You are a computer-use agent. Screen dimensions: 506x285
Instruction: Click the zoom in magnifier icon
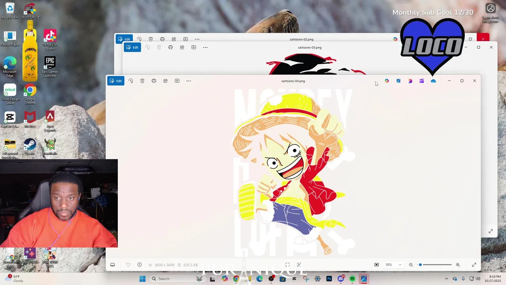click(x=458, y=265)
